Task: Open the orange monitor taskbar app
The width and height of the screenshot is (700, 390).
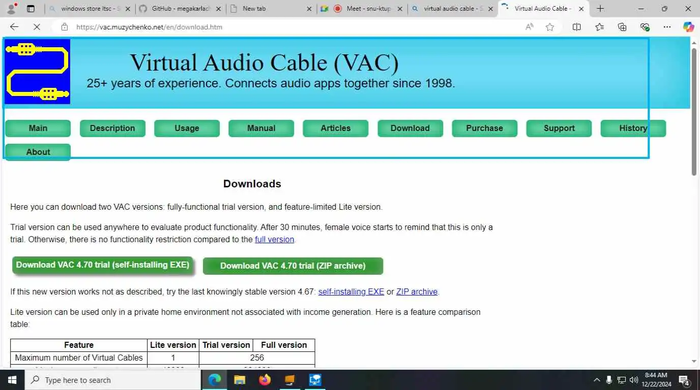Action: tap(289, 380)
